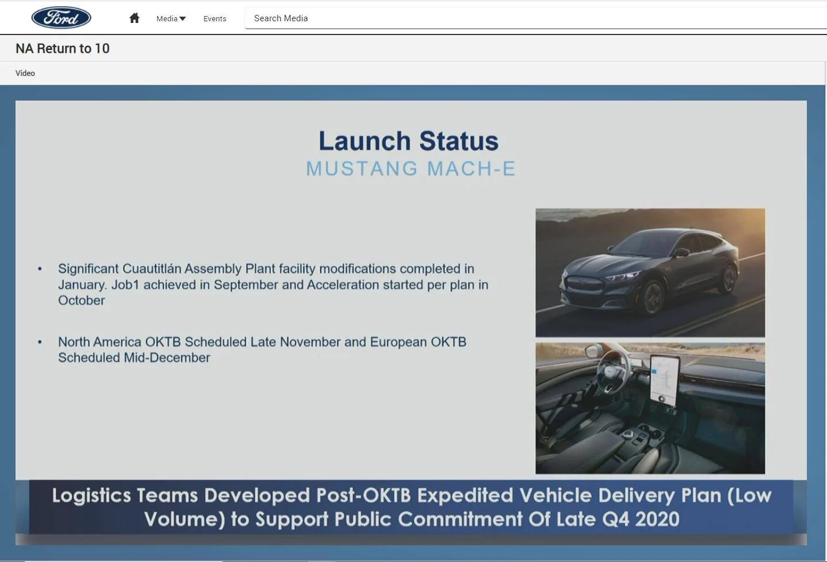Click the MUSTANG MACH-E subtitle

pos(411,168)
